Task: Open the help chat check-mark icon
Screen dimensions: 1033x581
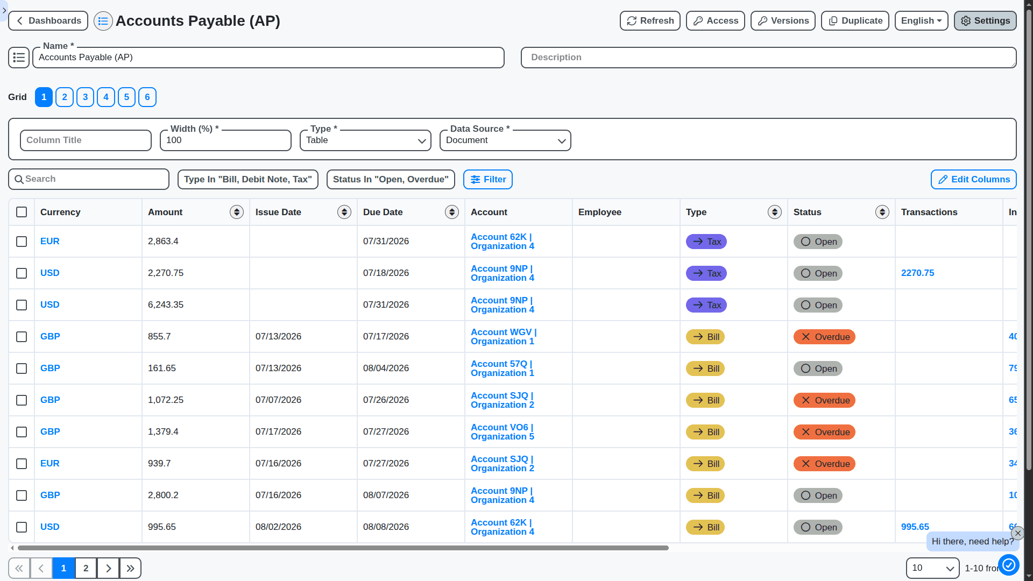Action: pyautogui.click(x=1009, y=565)
